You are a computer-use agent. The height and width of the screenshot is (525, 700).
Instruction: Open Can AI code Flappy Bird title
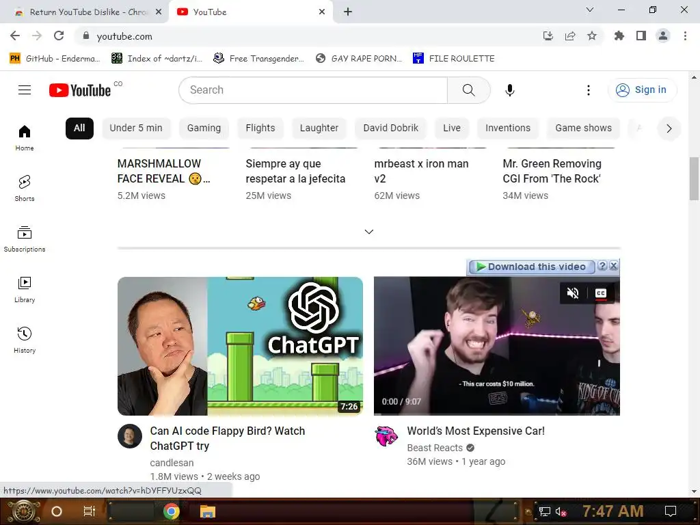point(228,438)
